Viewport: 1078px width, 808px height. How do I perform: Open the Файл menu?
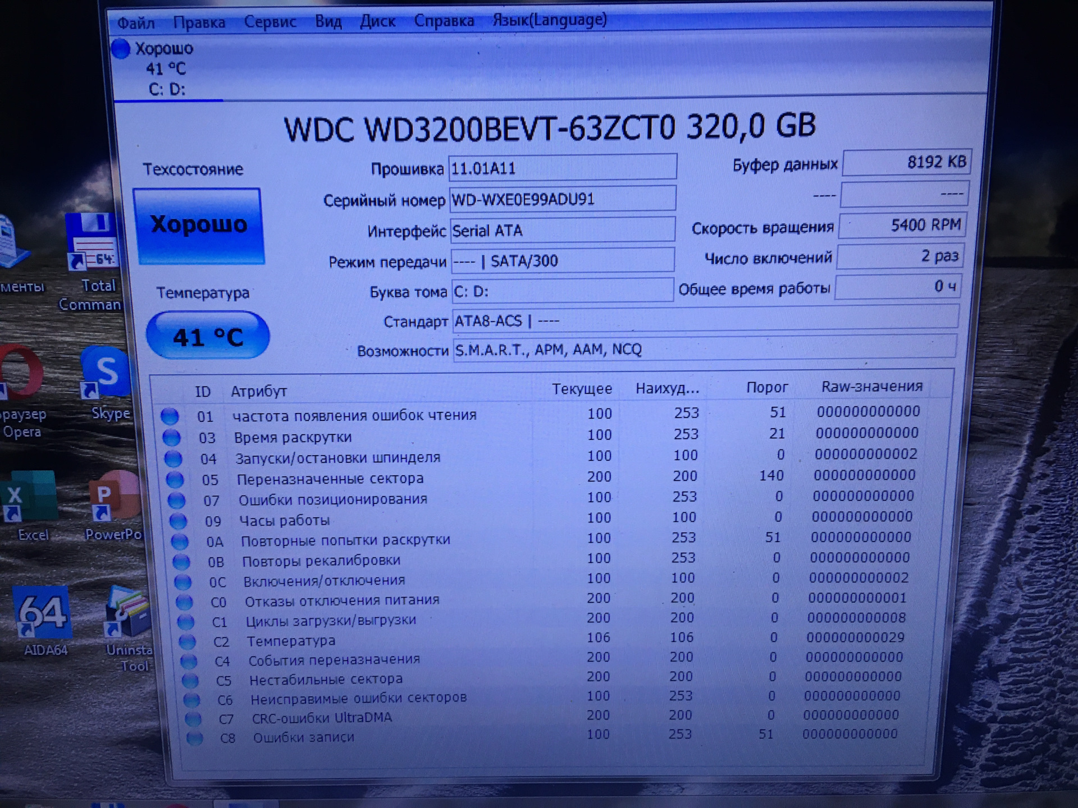coord(136,23)
